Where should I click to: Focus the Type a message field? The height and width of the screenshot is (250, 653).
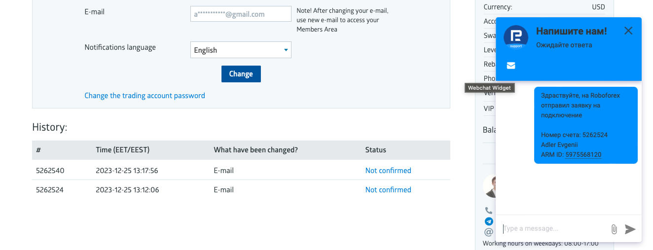coord(552,228)
